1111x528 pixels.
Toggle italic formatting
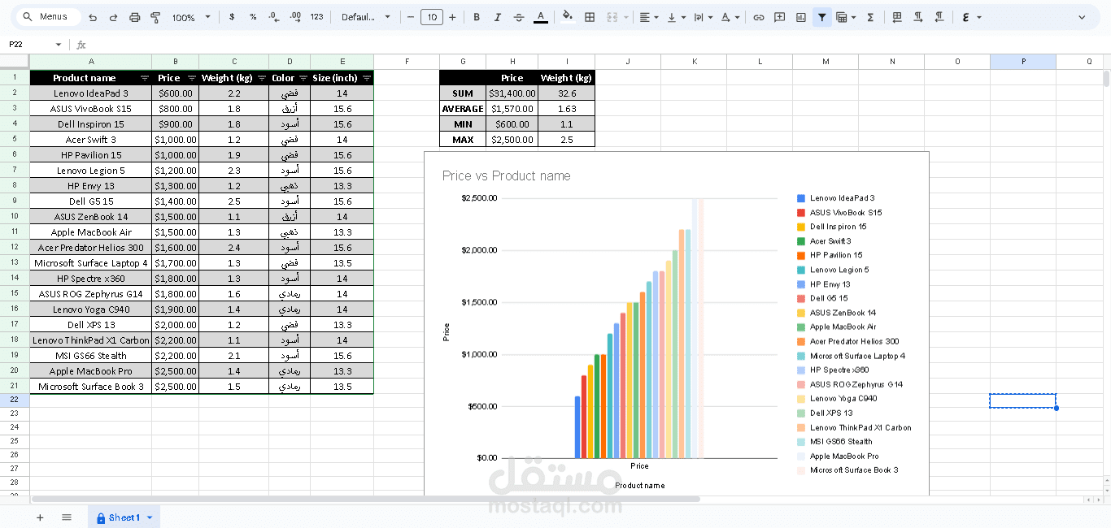coord(498,17)
